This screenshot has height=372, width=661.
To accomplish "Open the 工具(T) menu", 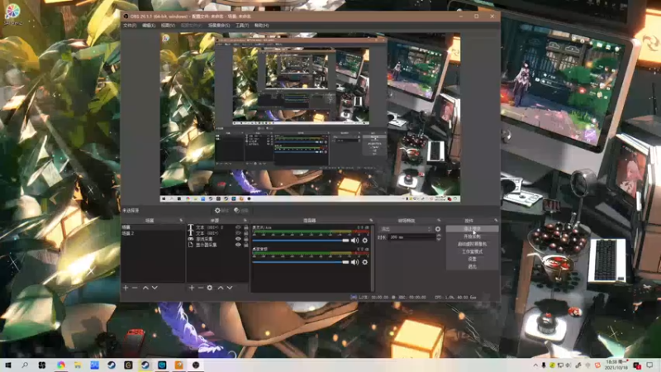I will tap(242, 26).
